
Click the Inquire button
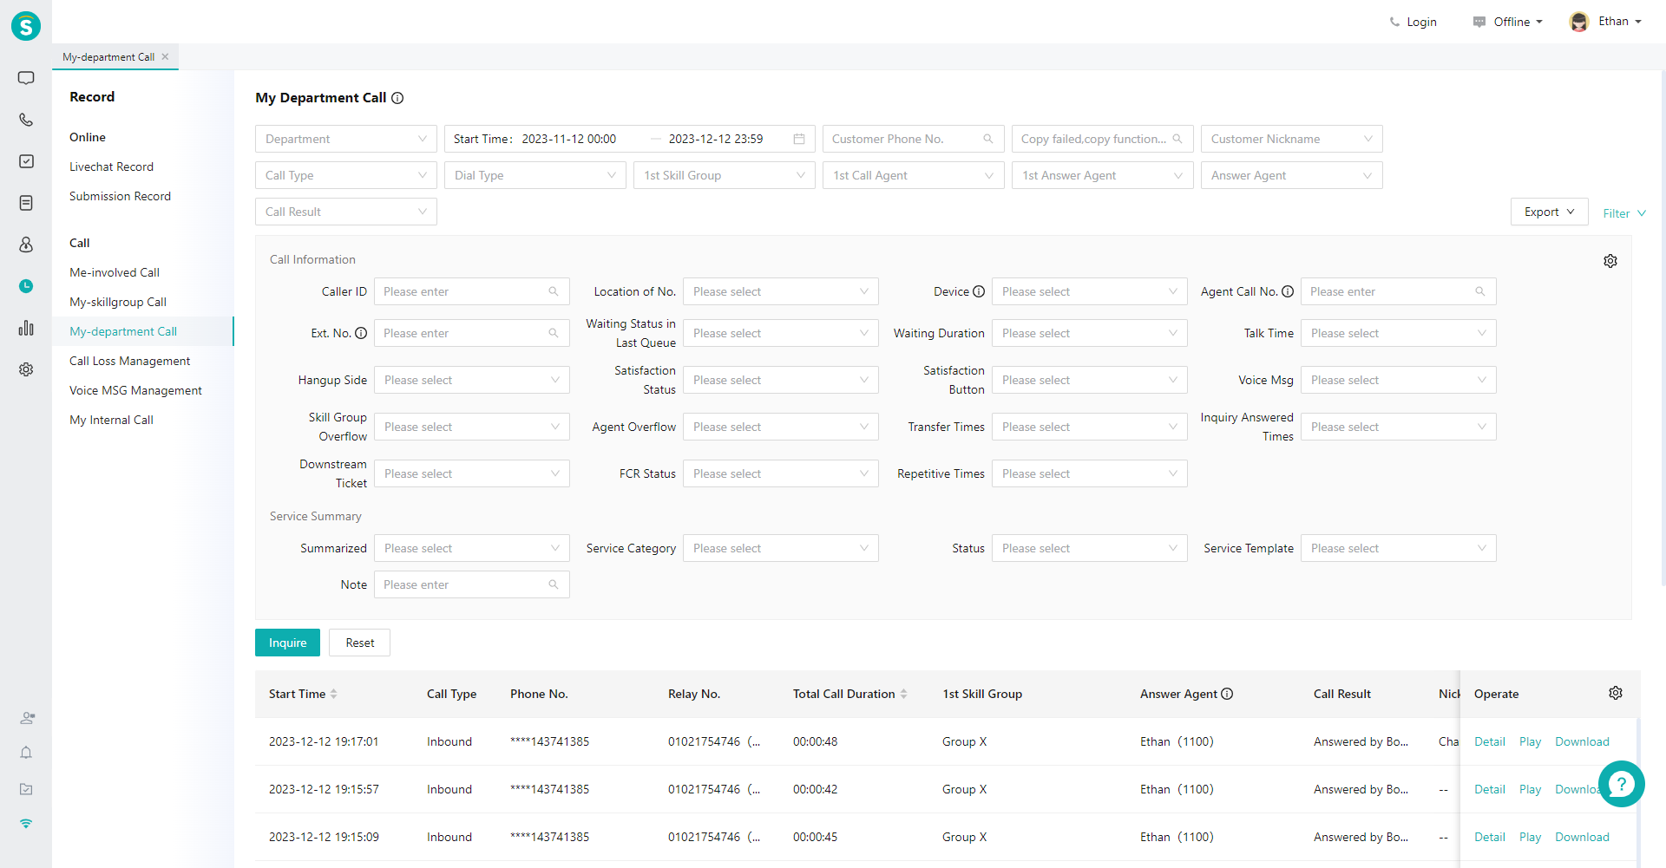(287, 643)
